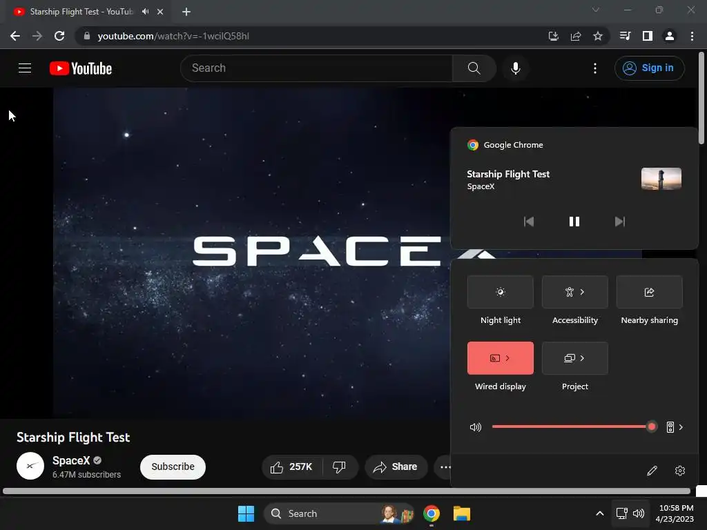
Task: Show hidden system tray icons
Action: coord(600,513)
